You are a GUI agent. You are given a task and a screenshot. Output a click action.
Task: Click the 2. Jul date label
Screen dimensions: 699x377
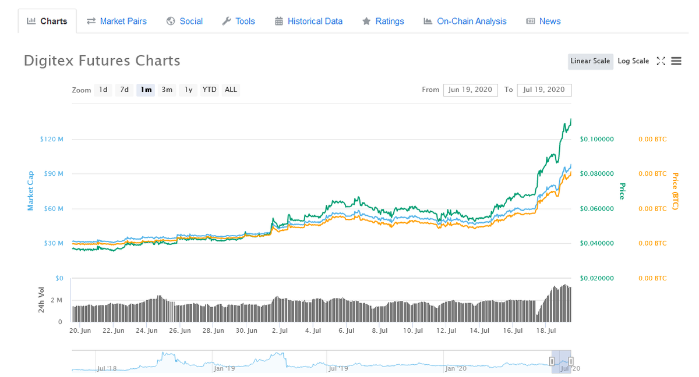tap(281, 330)
